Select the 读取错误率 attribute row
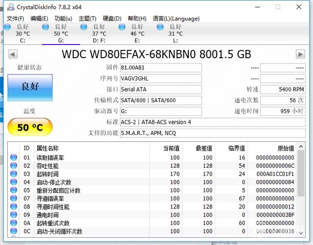 click(152, 157)
